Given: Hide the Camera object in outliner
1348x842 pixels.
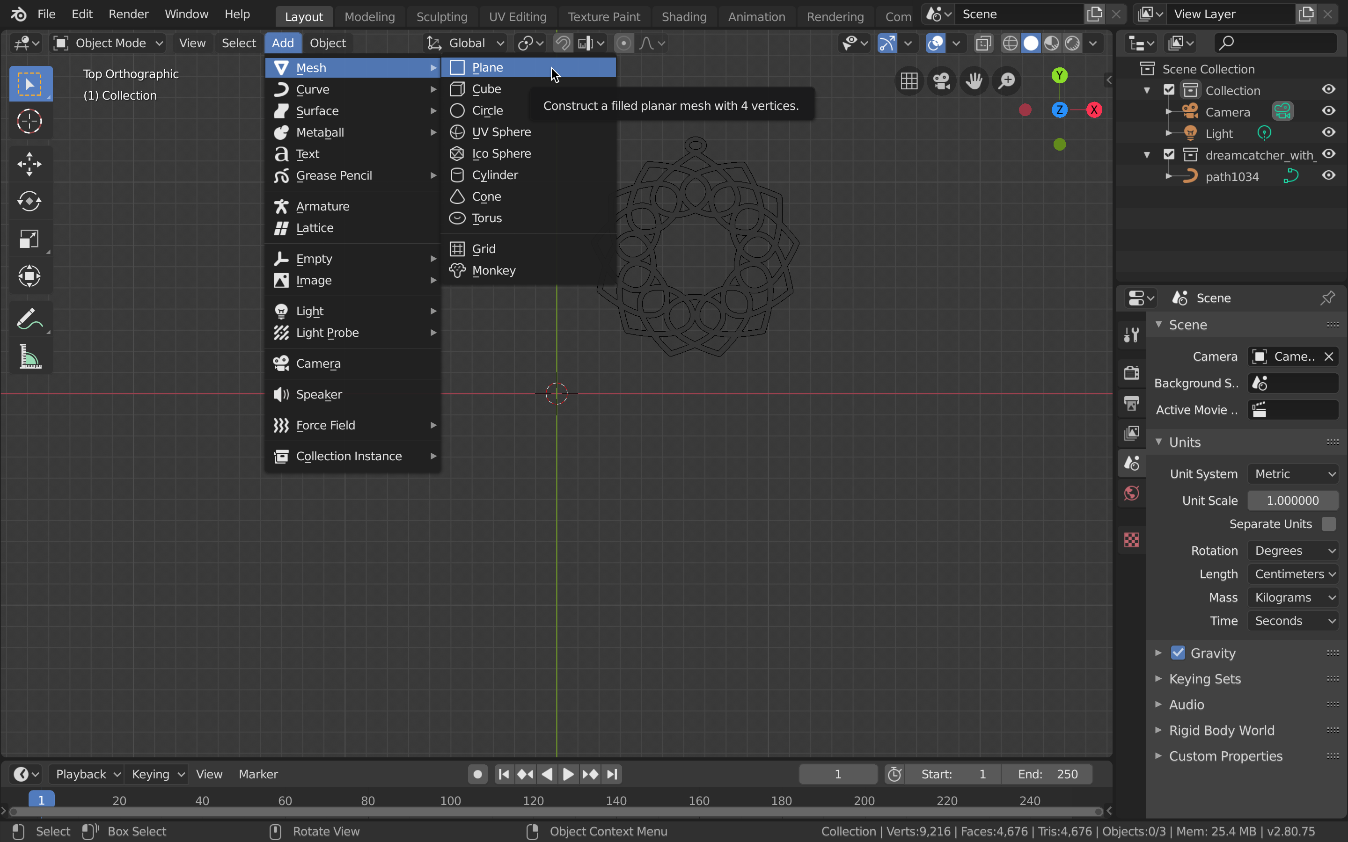Looking at the screenshot, I should 1328,111.
